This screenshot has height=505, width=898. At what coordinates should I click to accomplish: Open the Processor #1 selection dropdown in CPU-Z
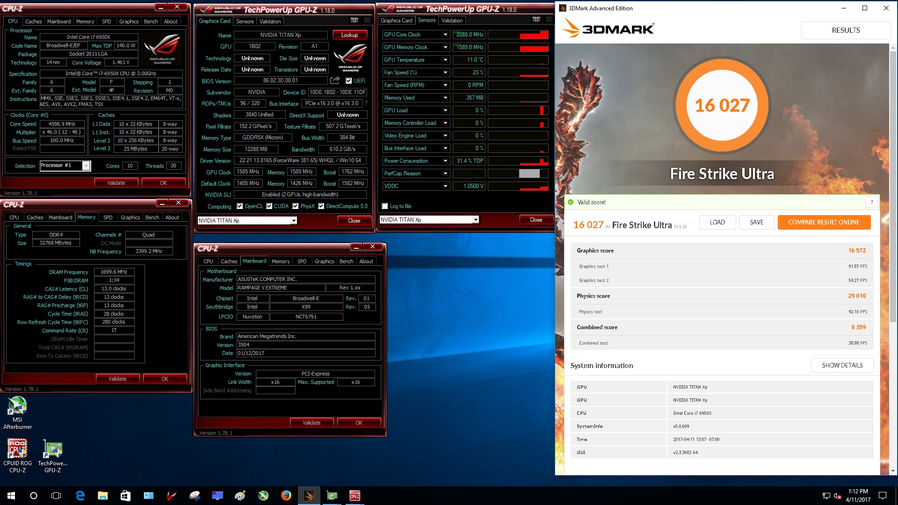point(86,166)
